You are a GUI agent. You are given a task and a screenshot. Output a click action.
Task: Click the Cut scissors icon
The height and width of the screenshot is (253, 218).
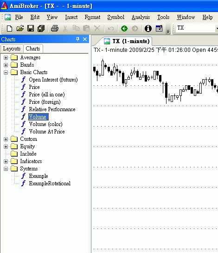pyautogui.click(x=65, y=29)
